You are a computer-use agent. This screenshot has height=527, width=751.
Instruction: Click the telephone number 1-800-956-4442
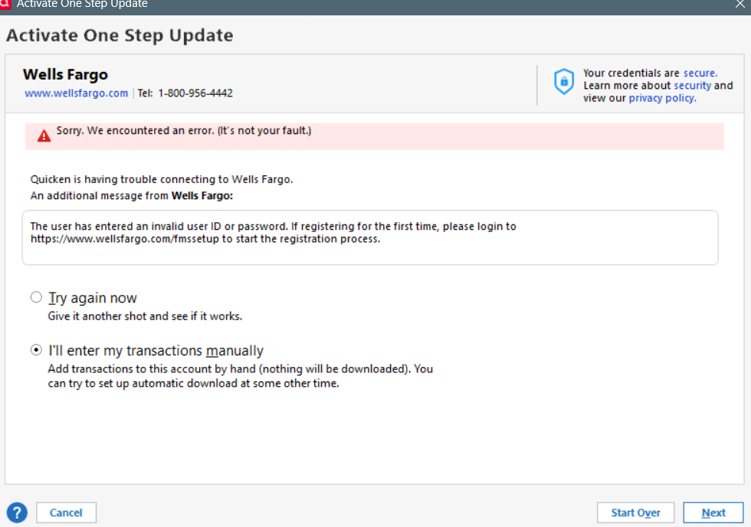[195, 93]
